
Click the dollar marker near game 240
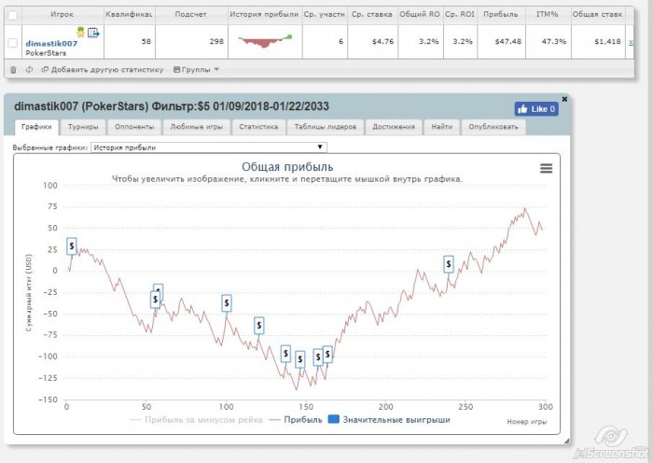449,264
